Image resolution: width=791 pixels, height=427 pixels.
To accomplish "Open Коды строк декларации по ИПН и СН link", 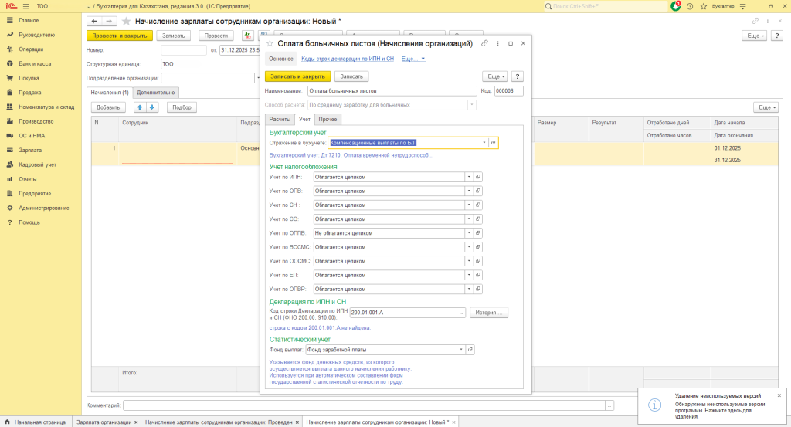I will [347, 59].
